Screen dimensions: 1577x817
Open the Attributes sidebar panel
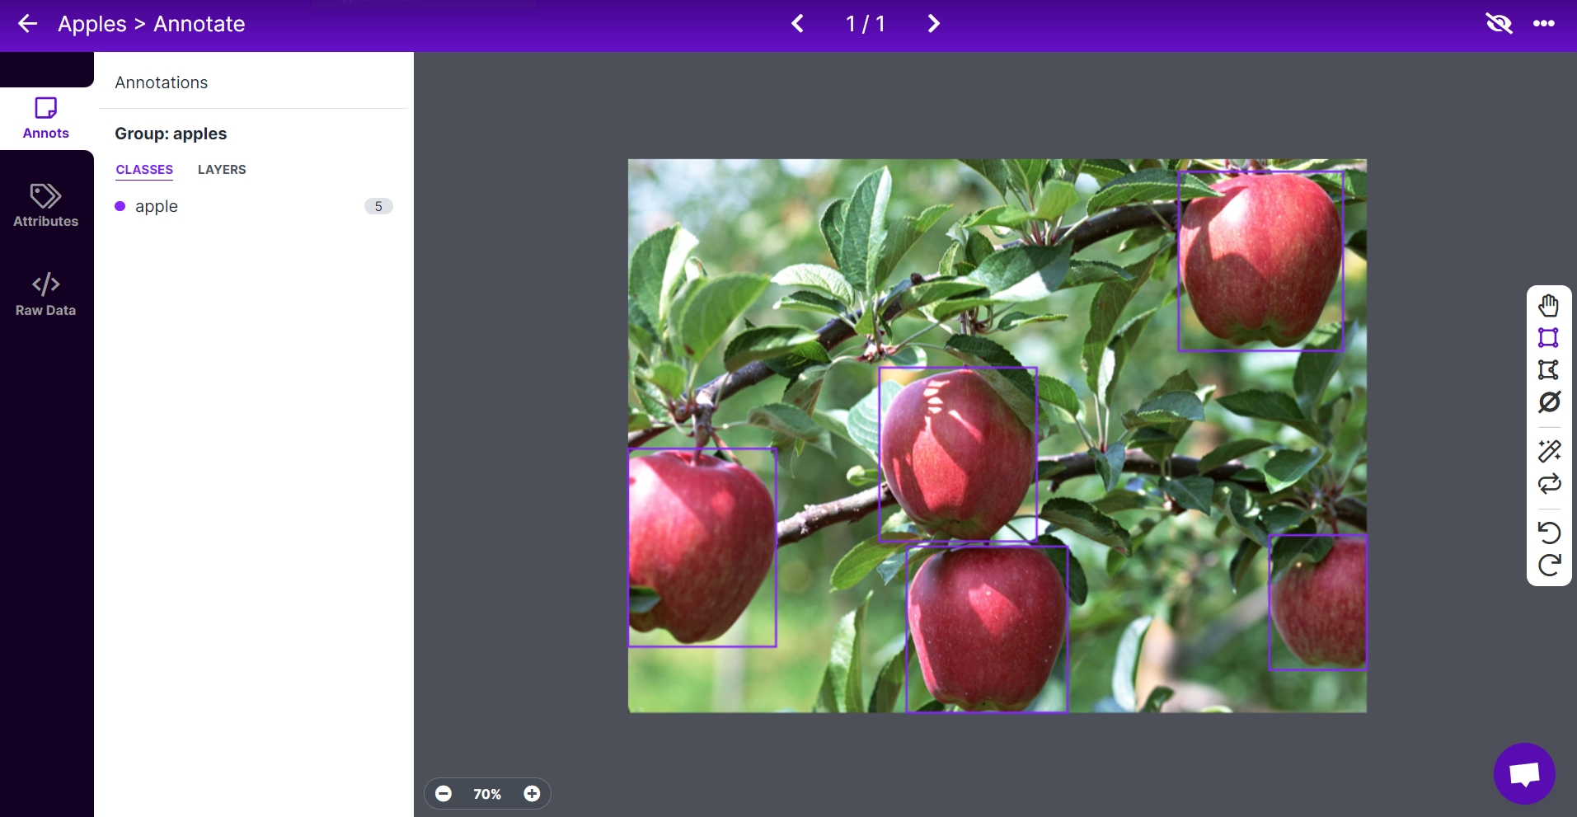pyautogui.click(x=46, y=206)
